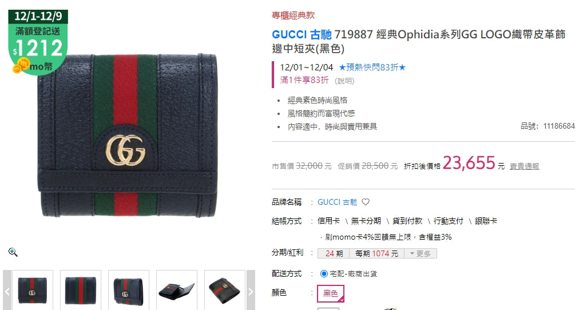Select the 24 期 installment option
This screenshot has width=575, height=310.
(334, 253)
